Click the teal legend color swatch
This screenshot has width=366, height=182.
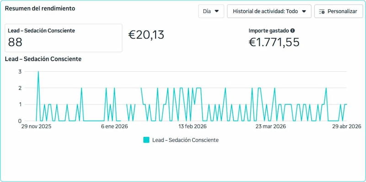point(146,140)
